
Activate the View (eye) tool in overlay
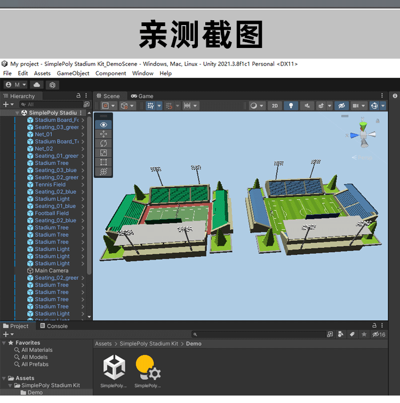[103, 125]
